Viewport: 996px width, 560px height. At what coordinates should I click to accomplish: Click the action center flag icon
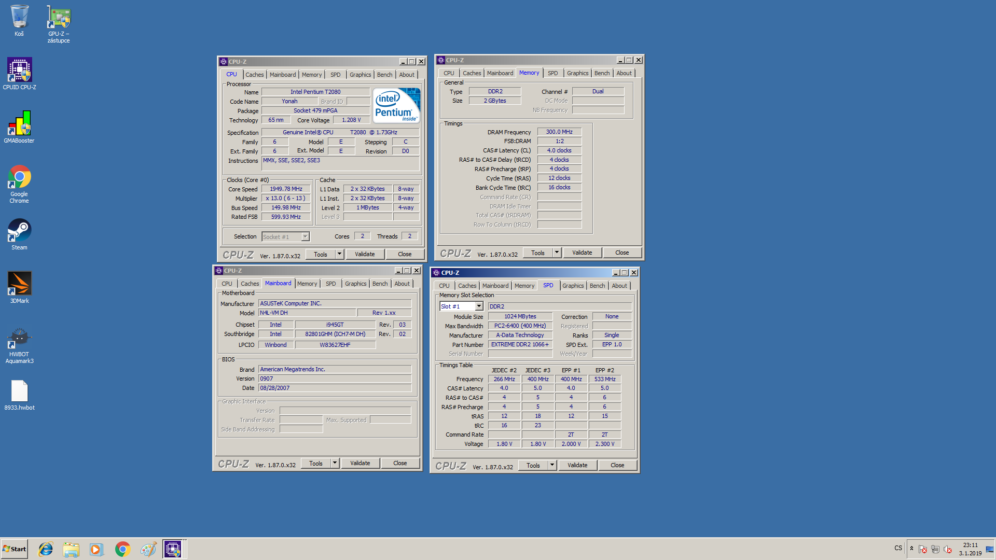click(923, 549)
